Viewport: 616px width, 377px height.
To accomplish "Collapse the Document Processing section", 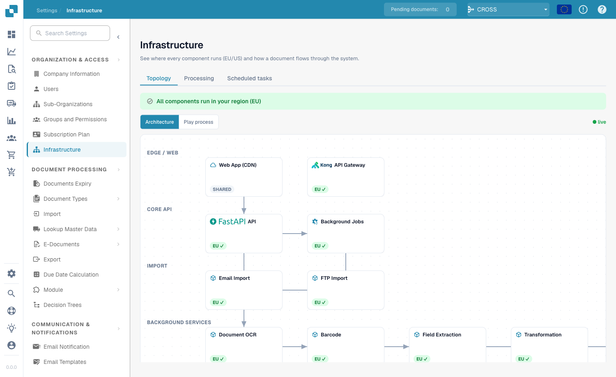I will [119, 170].
